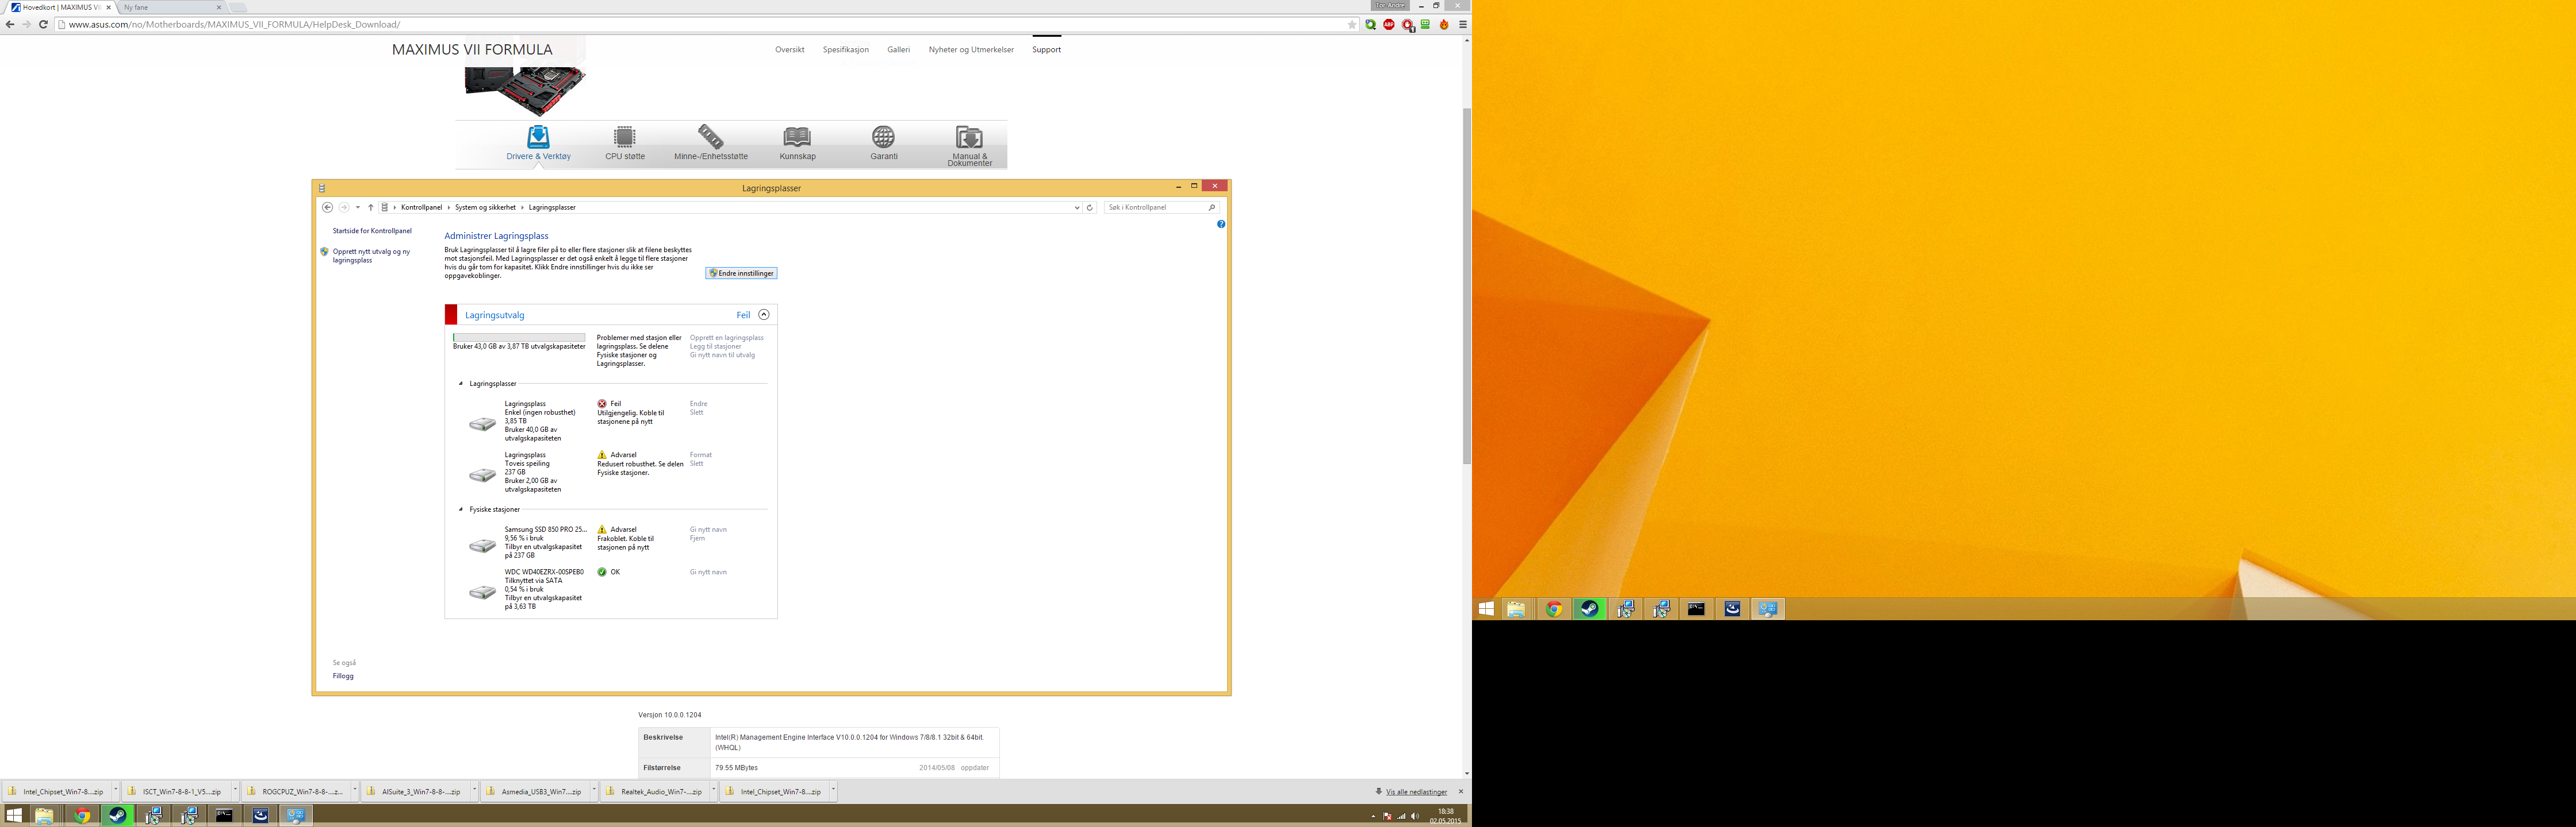
Task: Bookmark the page with Chrome's star icon
Action: pos(1352,24)
